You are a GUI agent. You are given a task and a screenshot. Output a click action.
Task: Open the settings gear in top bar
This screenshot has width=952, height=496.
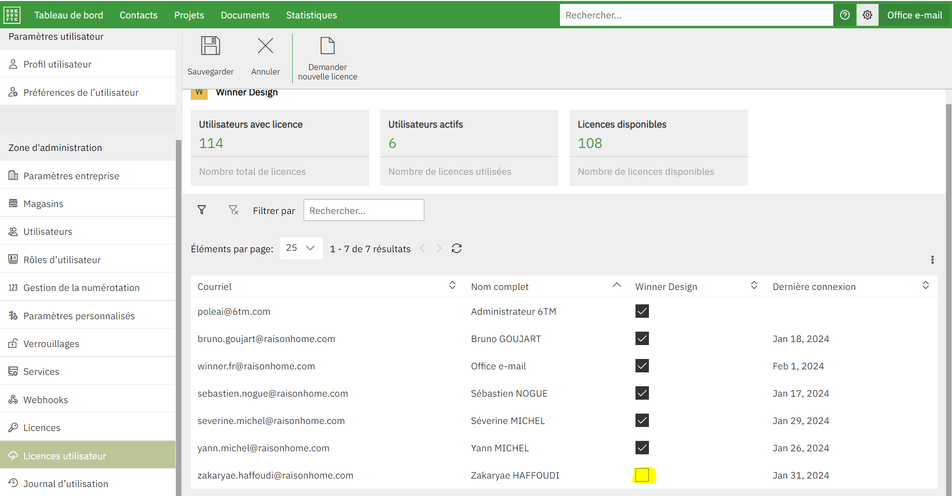(867, 15)
